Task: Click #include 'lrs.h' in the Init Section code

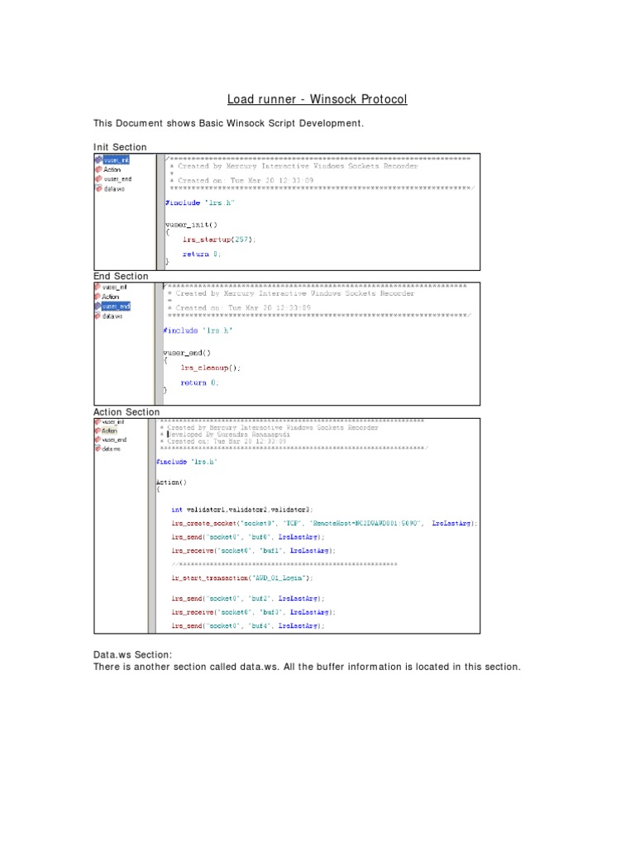Action: coord(200,203)
